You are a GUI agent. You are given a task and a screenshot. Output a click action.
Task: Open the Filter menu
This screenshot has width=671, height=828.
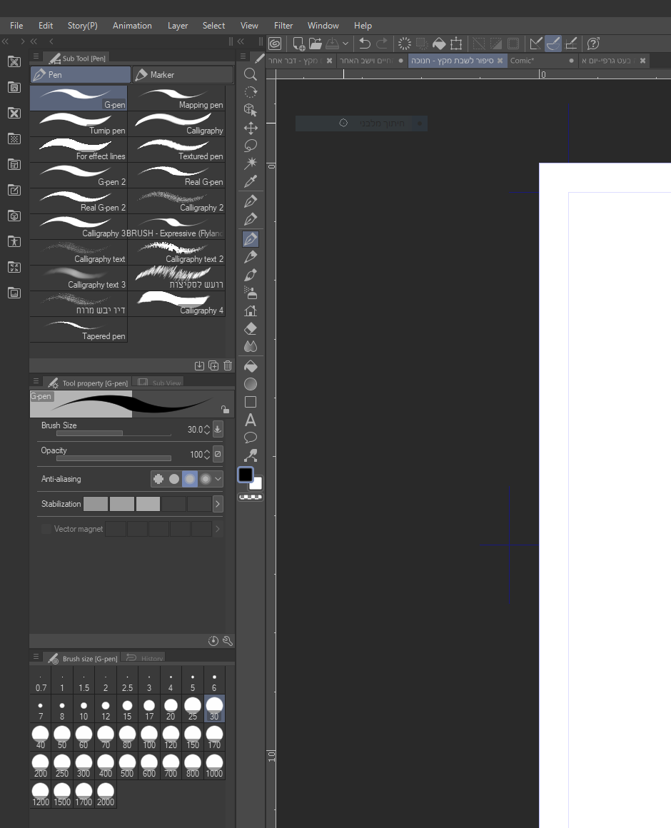point(283,26)
